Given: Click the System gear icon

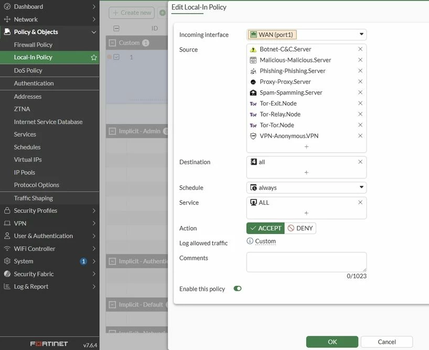Looking at the screenshot, I should [x=7, y=261].
